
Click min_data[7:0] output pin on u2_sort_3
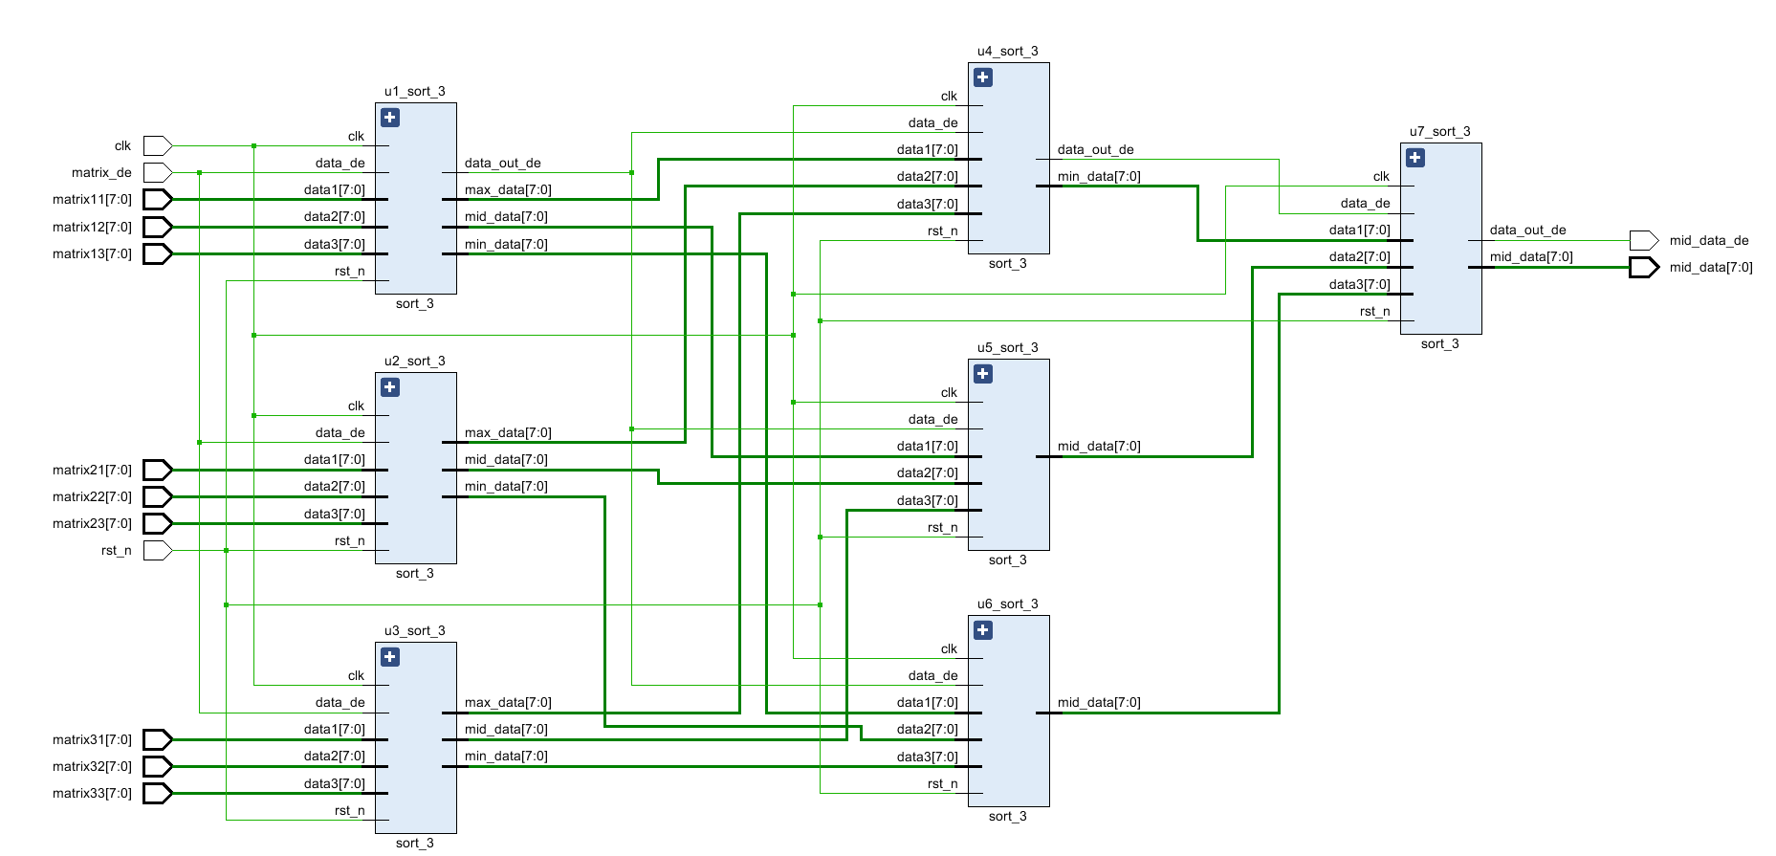coord(506,487)
